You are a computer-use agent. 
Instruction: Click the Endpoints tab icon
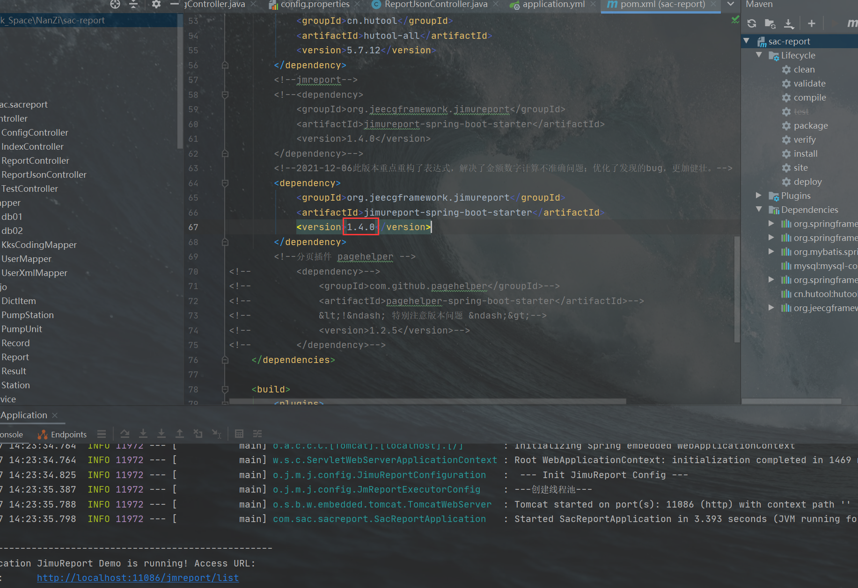pyautogui.click(x=43, y=434)
